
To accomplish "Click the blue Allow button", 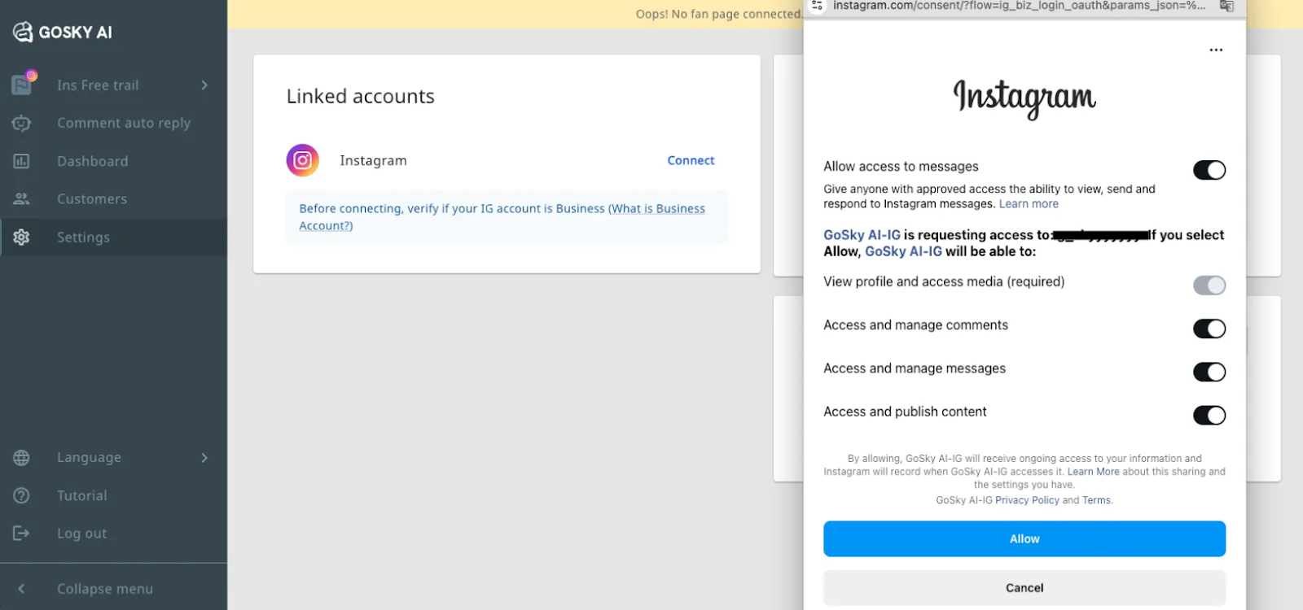I will pos(1024,538).
